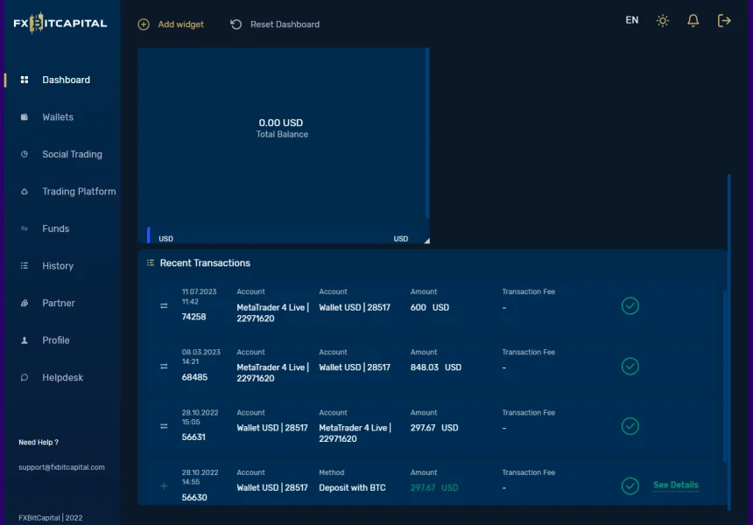Screen dimensions: 753x525
Task: Click See Details for transaction 56630
Action: tap(675, 486)
